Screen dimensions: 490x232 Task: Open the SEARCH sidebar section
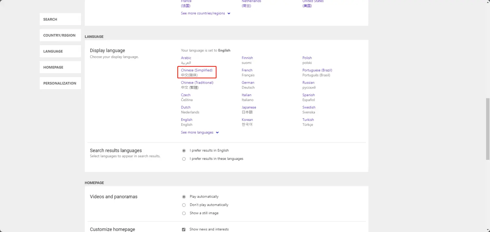click(x=60, y=19)
